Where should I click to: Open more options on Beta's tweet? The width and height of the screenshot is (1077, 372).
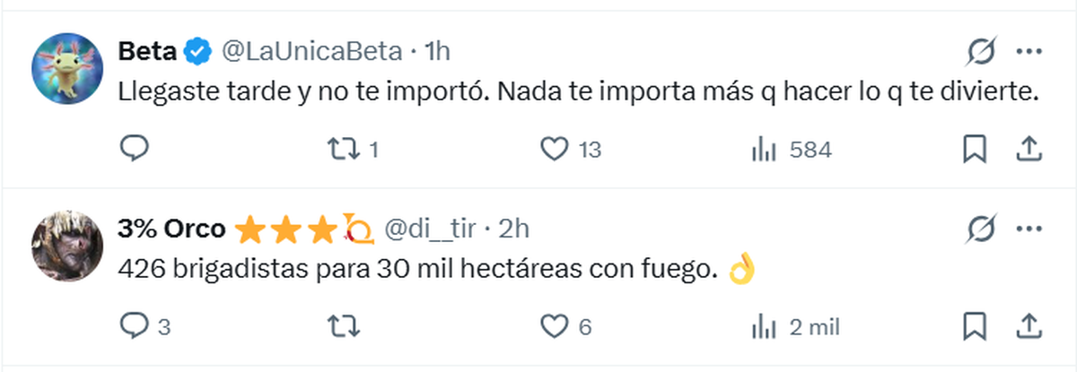click(x=1028, y=53)
